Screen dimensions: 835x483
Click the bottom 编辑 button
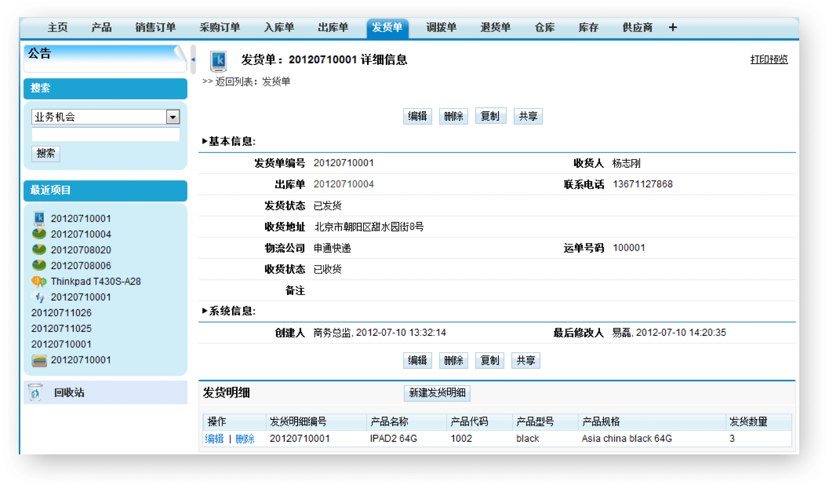tap(417, 360)
